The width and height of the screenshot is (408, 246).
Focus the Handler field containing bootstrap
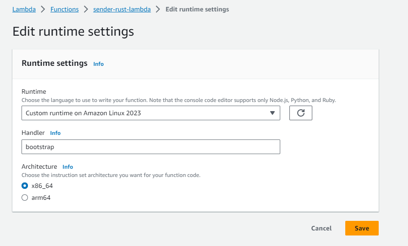point(151,147)
